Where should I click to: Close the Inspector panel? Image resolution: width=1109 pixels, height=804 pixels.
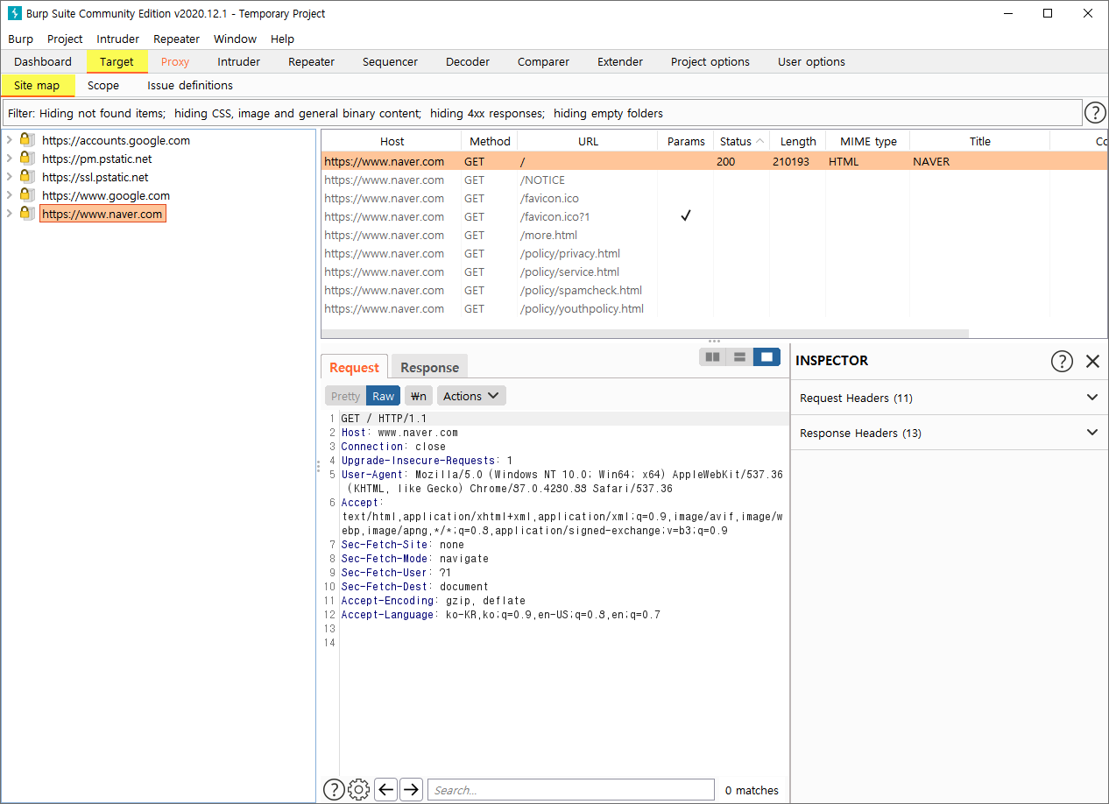click(x=1092, y=361)
